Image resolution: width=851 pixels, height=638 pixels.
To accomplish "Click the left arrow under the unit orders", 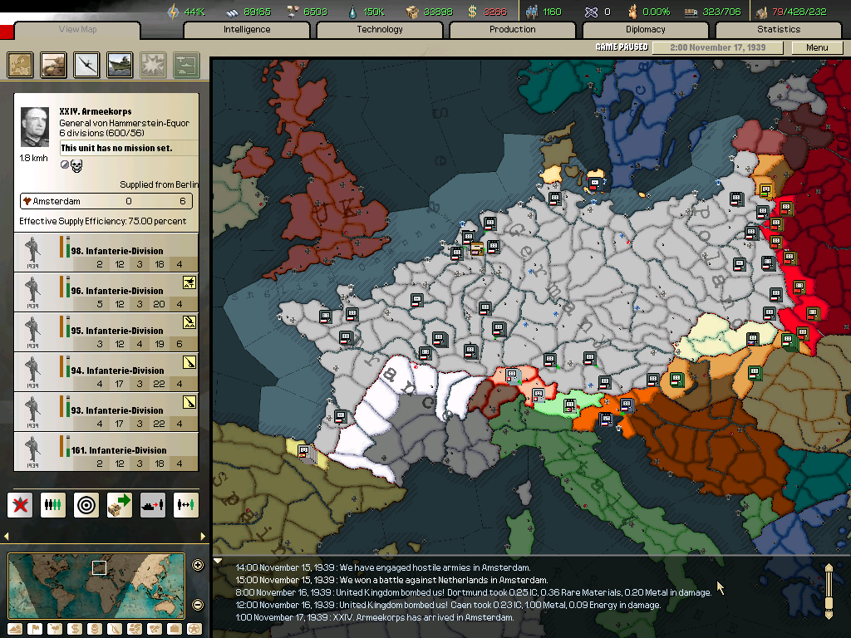I will coord(7,536).
